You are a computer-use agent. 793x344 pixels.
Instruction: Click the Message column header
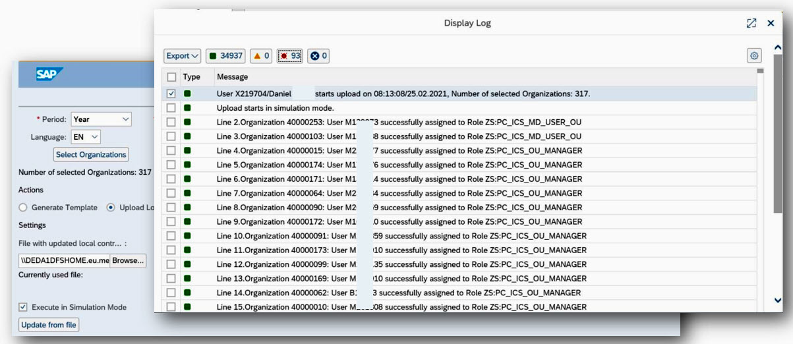[232, 77]
